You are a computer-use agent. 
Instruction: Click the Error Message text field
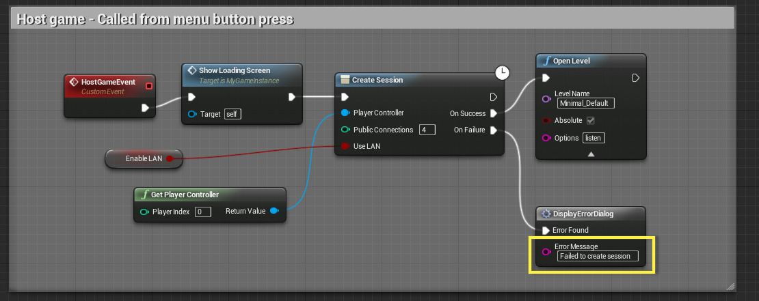click(598, 256)
